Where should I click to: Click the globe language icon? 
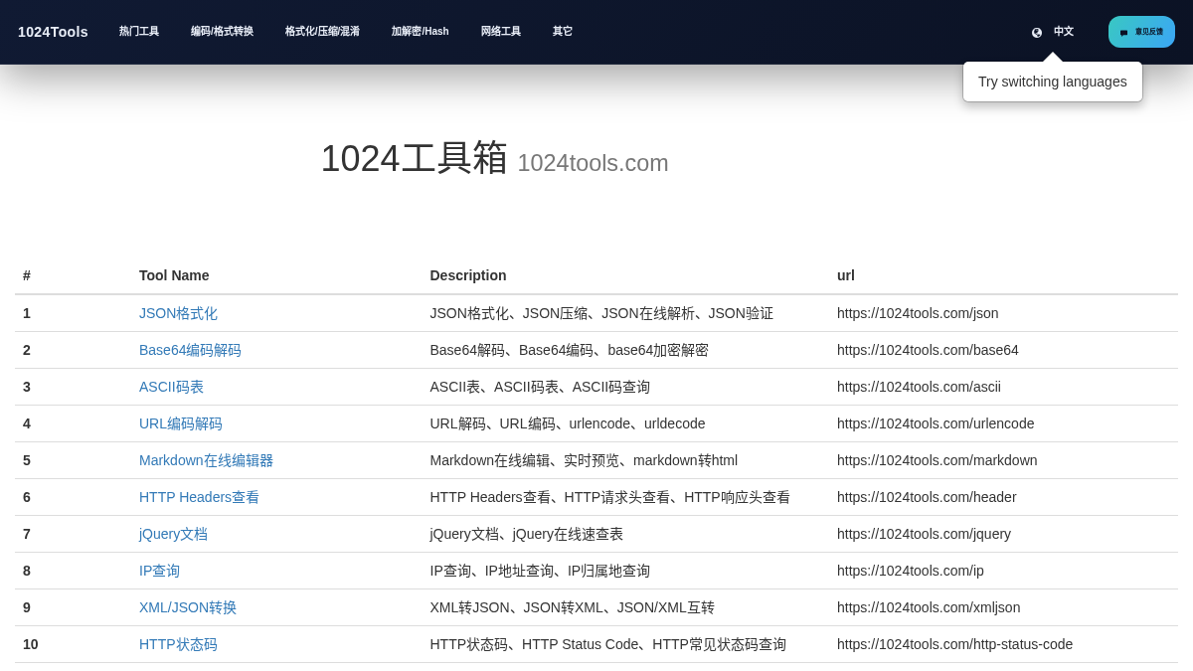coord(1037,32)
